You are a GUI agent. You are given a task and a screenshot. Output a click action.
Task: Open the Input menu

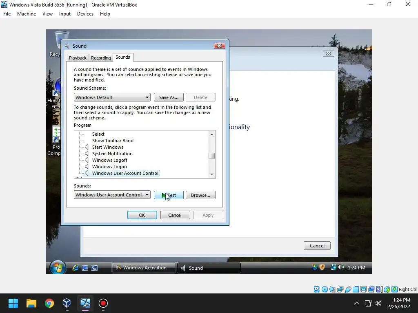coord(65,14)
